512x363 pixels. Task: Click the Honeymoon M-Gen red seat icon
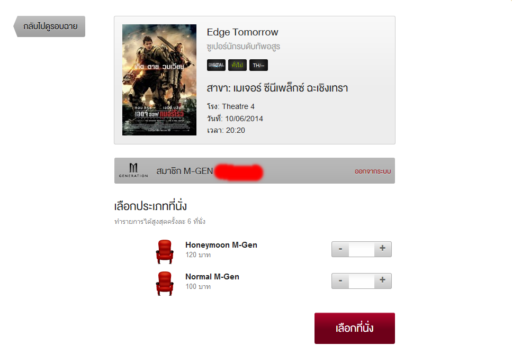coord(165,252)
